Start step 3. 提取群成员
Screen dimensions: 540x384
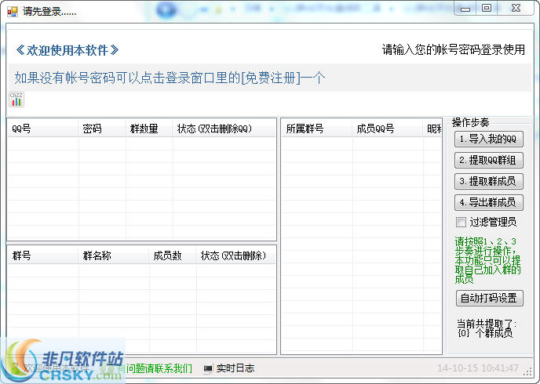(488, 181)
